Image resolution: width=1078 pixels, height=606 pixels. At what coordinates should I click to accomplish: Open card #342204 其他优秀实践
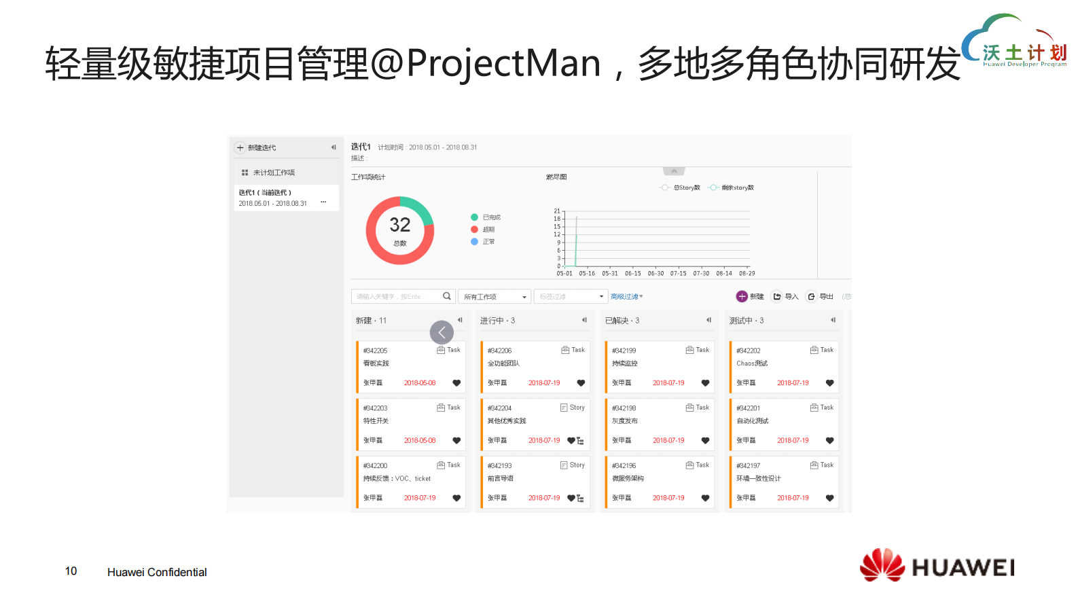click(535, 425)
